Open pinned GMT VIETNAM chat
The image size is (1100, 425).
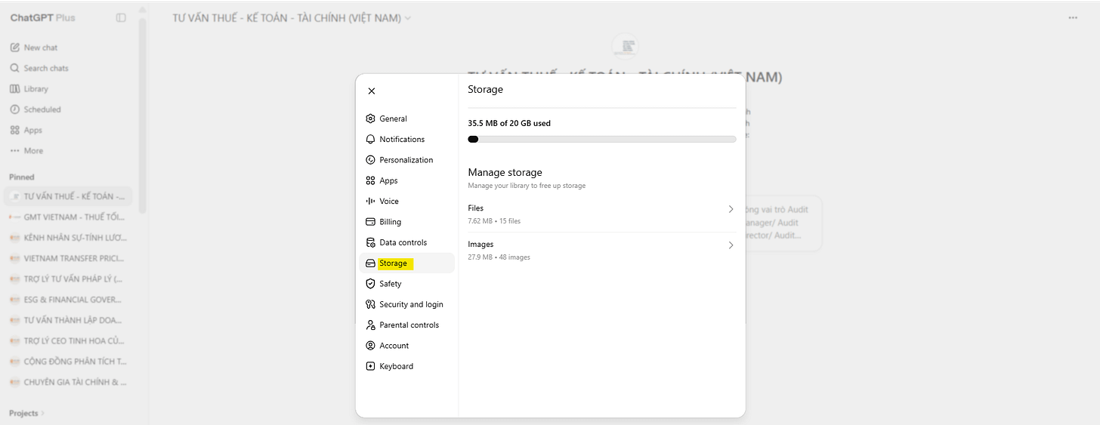coord(68,217)
